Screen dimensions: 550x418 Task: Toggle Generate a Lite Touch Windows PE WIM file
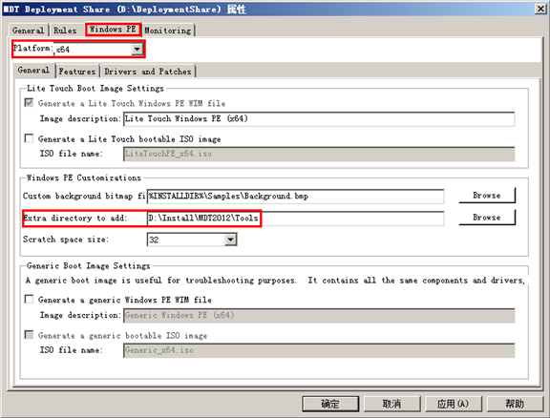[x=29, y=103]
